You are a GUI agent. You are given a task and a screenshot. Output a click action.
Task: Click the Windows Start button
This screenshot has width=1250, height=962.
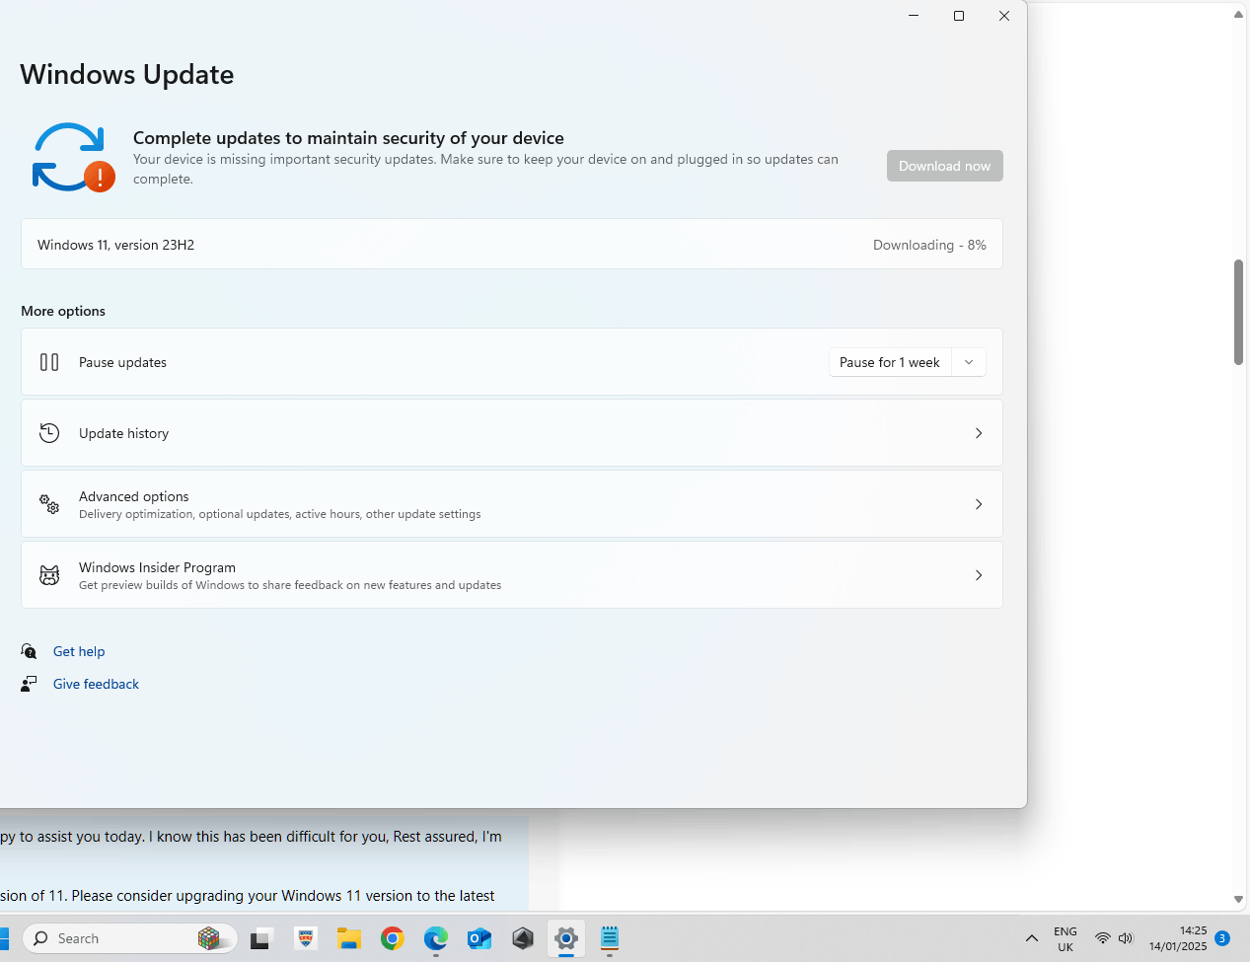point(3,938)
